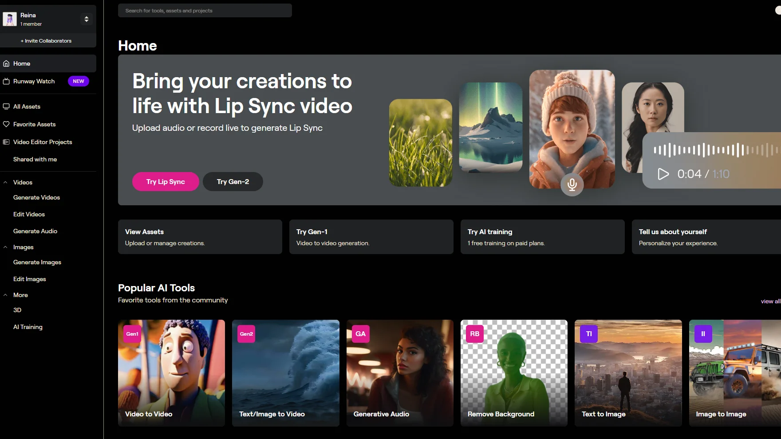Click Reina workspace avatar

pyautogui.click(x=10, y=19)
